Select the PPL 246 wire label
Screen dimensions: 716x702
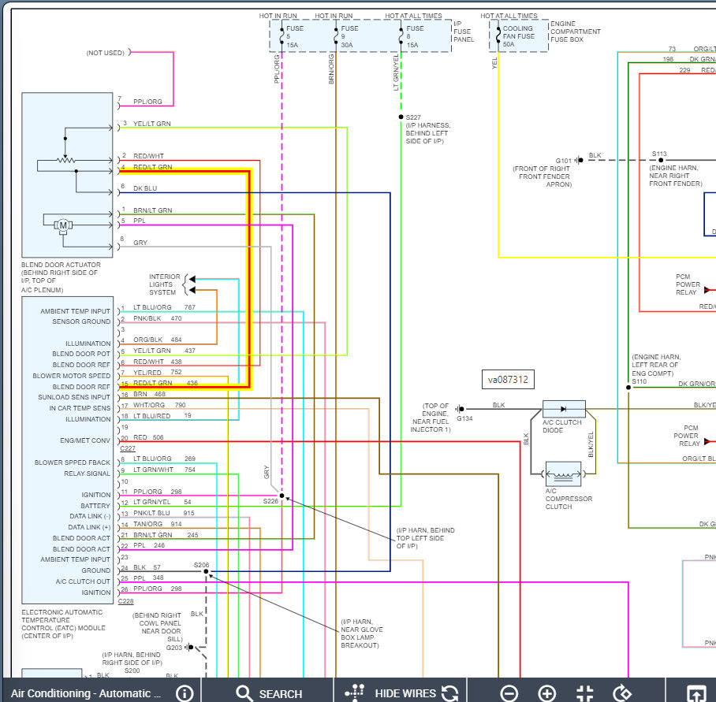point(149,545)
